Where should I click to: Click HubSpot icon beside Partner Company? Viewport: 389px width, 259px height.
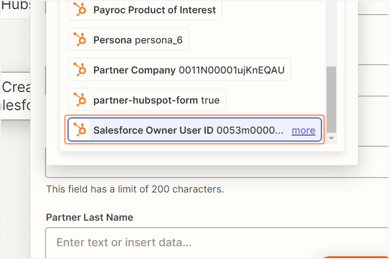click(x=80, y=69)
